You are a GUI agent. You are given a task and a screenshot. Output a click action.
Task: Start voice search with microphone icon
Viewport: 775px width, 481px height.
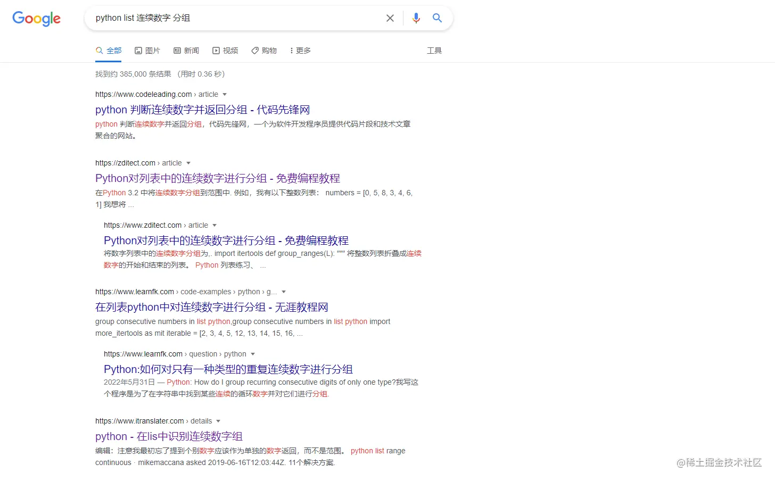416,18
